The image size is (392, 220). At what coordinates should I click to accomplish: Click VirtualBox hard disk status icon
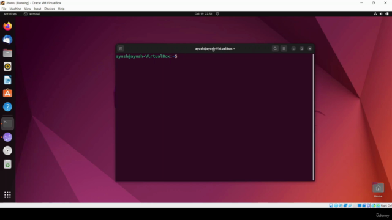tap(331, 205)
